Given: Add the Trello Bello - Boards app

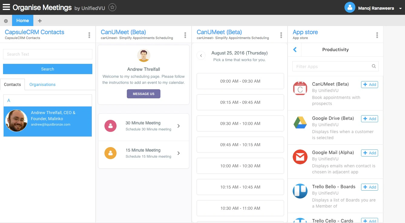Looking at the screenshot, I should 370,187.
